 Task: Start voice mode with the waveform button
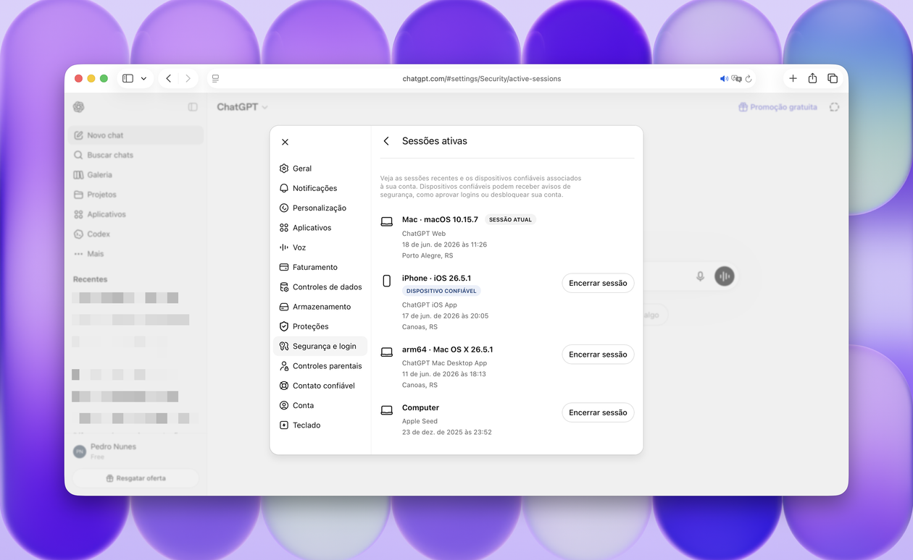click(x=724, y=276)
